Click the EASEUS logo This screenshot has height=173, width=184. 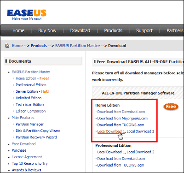coord(27,15)
